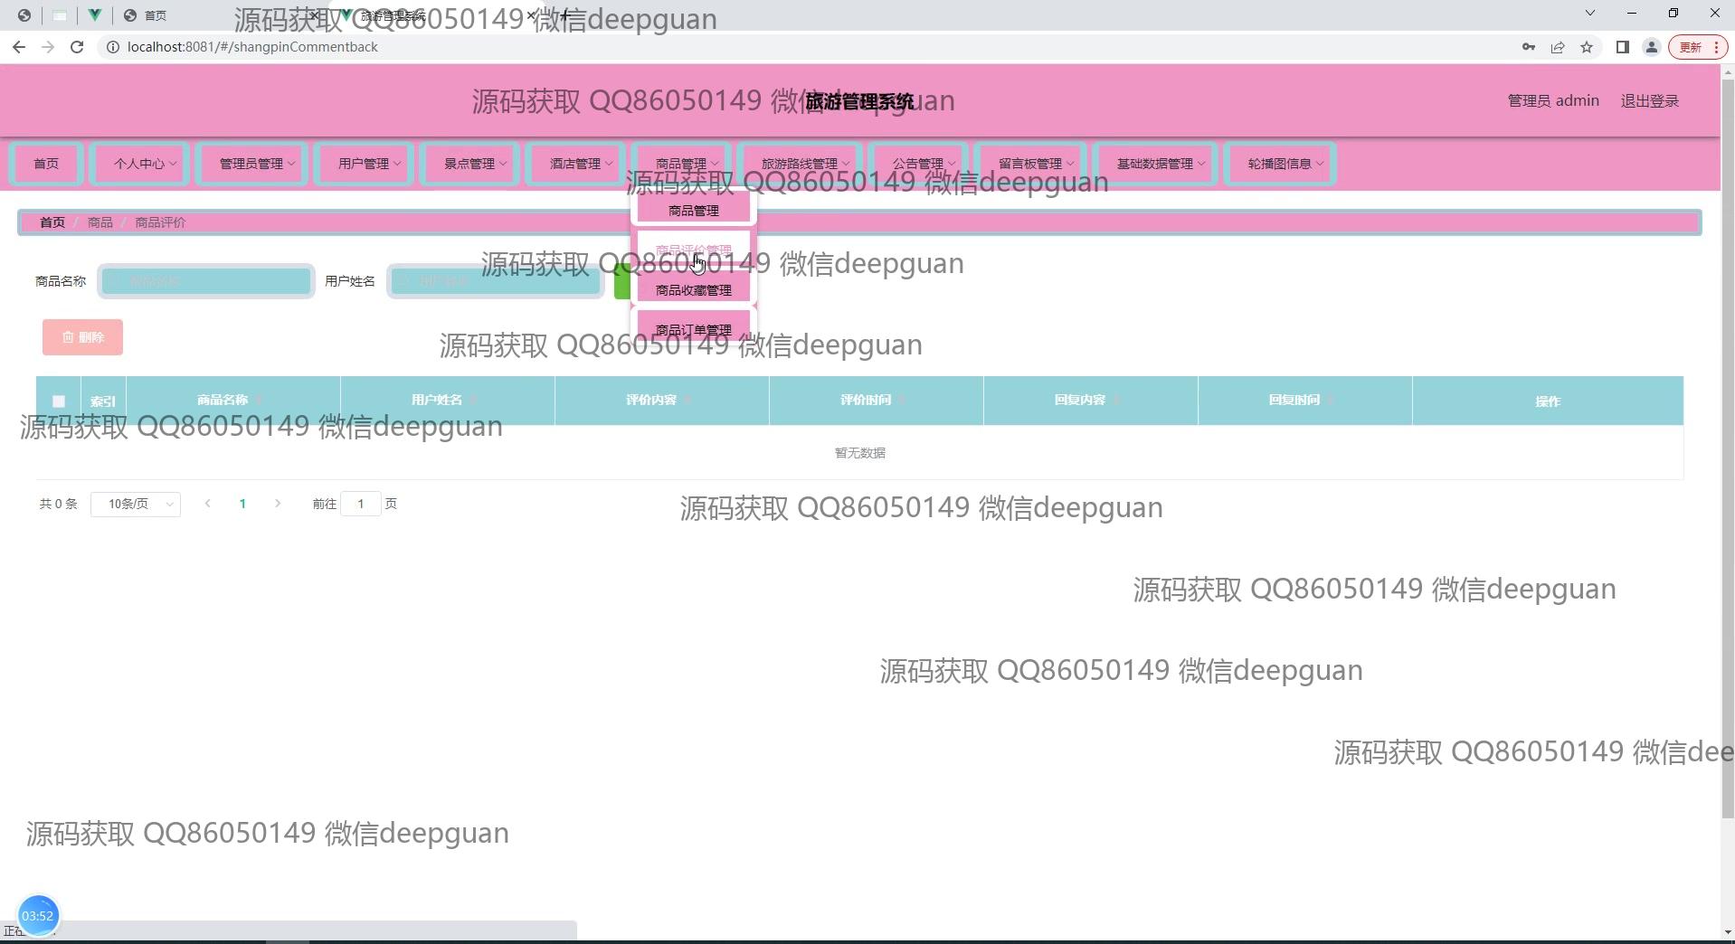The width and height of the screenshot is (1735, 944).
Task: Click the 退出登录 link
Action: pos(1648,100)
